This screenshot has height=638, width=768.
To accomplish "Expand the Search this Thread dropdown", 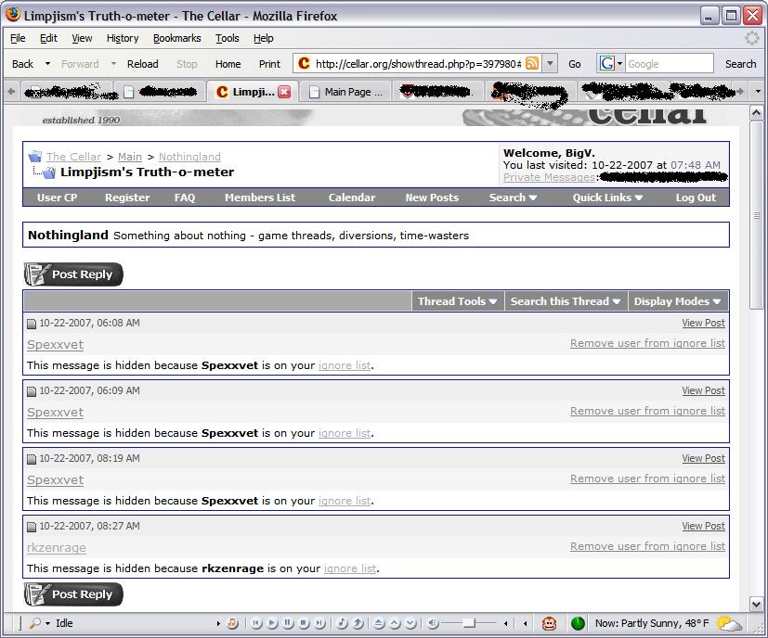I will coord(566,301).
